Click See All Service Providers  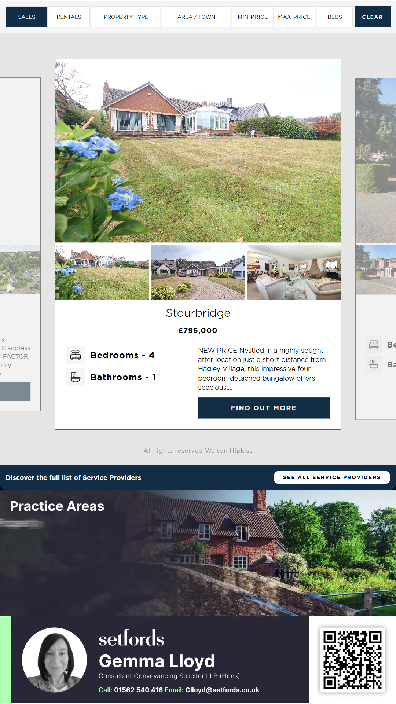332,477
